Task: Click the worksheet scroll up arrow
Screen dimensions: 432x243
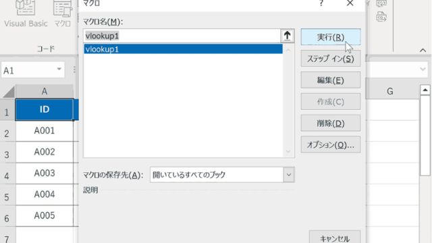Action: tap(425, 90)
